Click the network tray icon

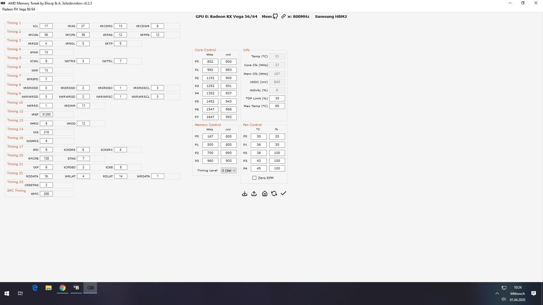point(504,288)
